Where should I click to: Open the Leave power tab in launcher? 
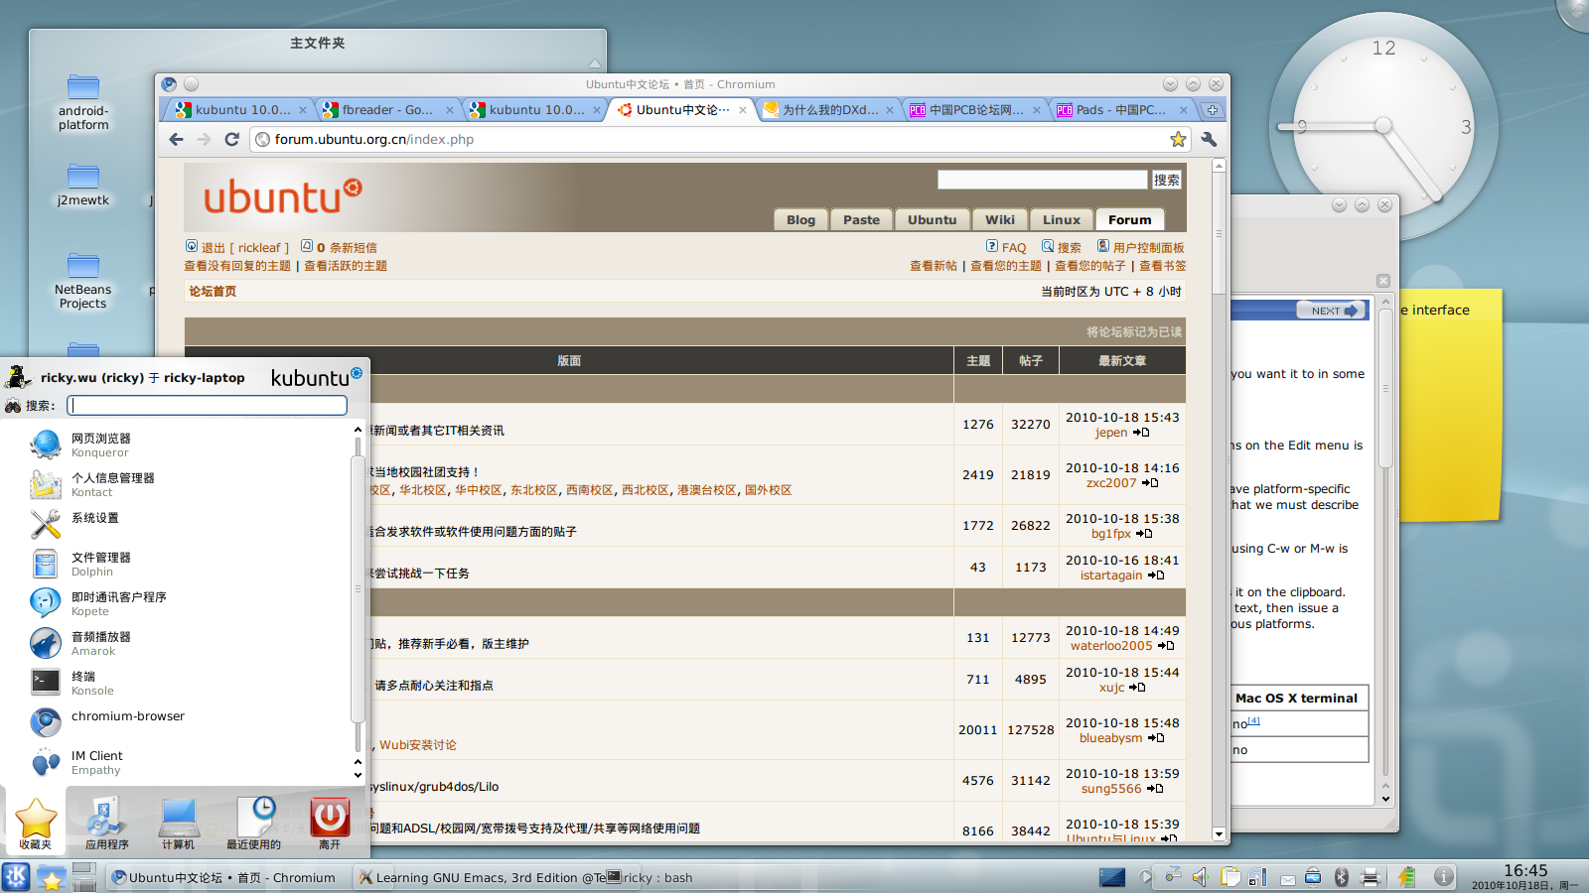pos(330,823)
